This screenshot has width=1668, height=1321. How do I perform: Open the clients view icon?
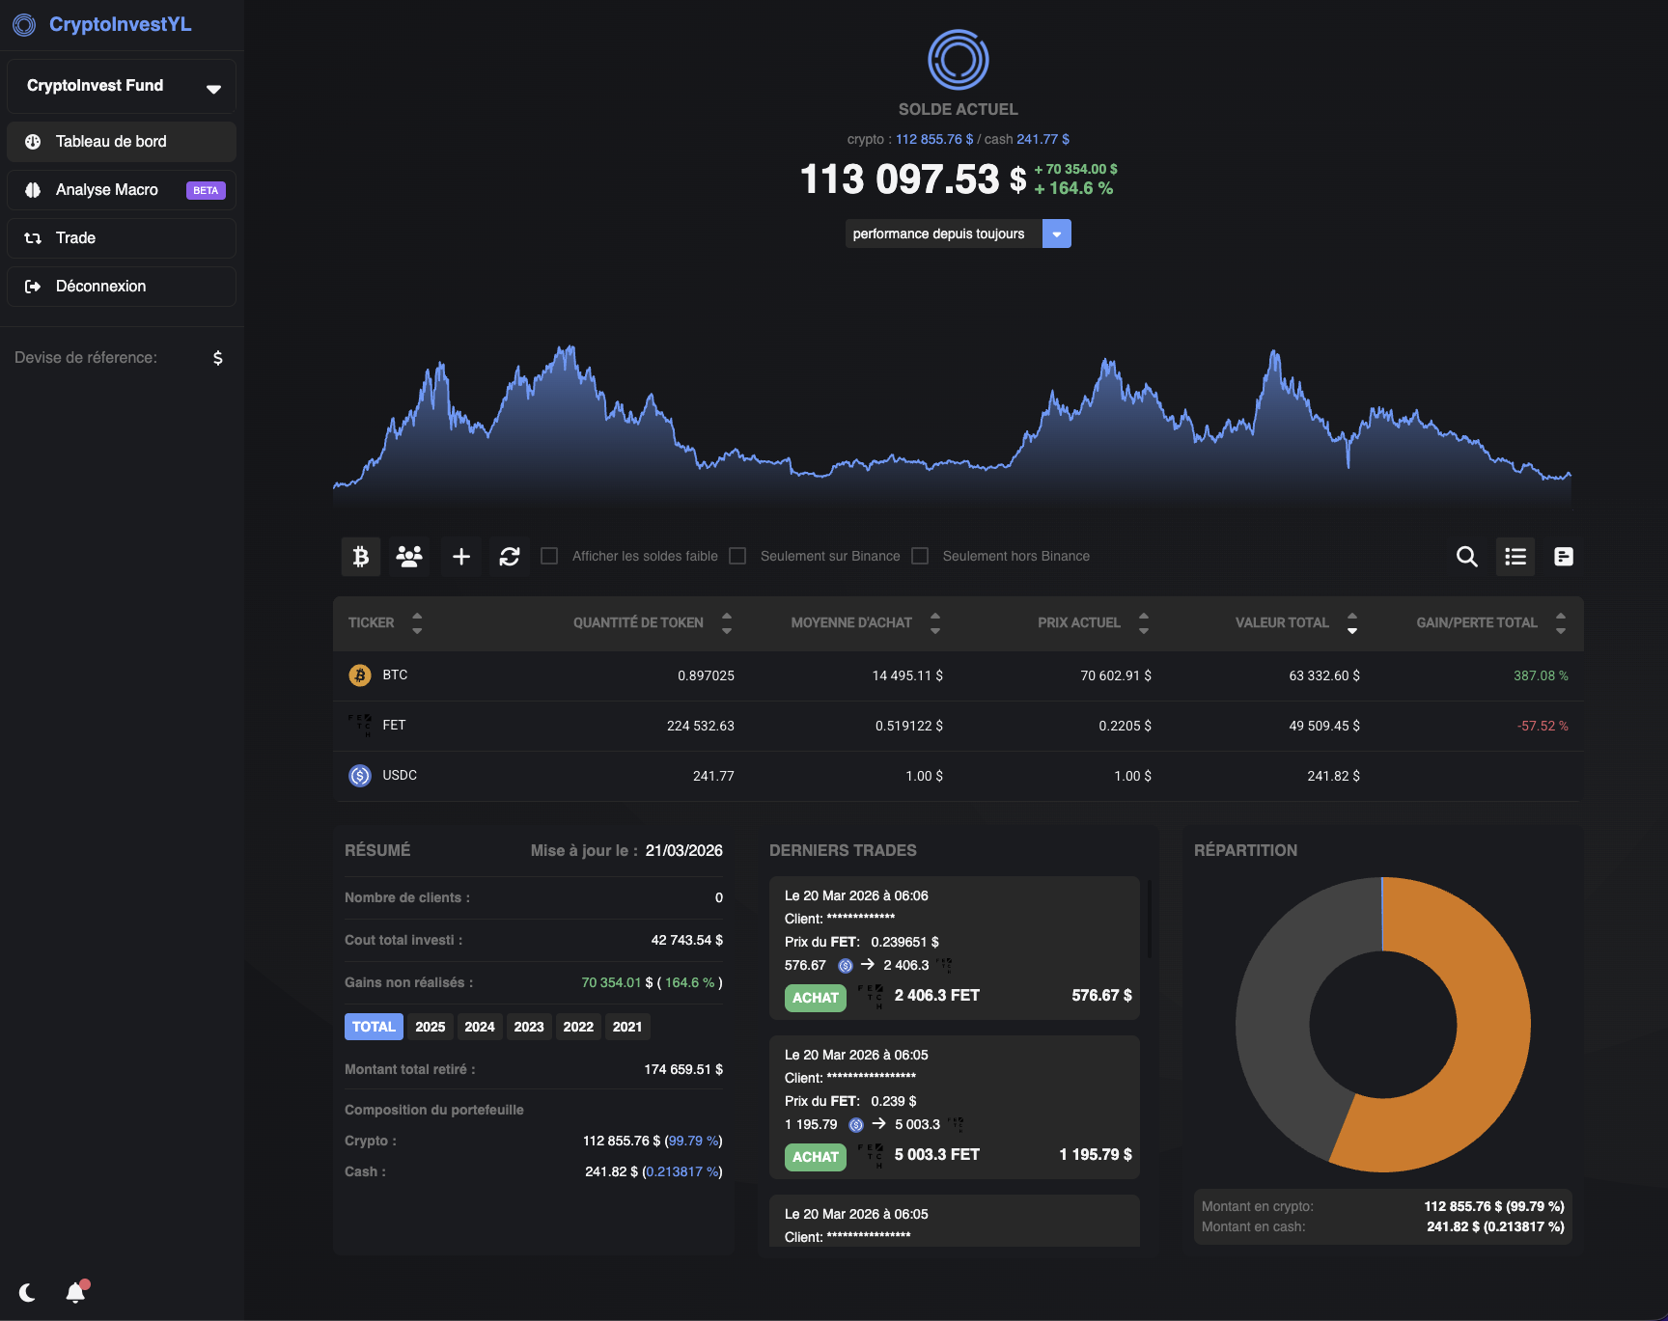[409, 556]
